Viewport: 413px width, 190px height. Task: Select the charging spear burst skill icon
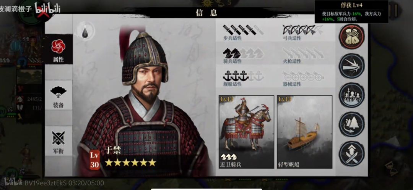click(x=351, y=66)
